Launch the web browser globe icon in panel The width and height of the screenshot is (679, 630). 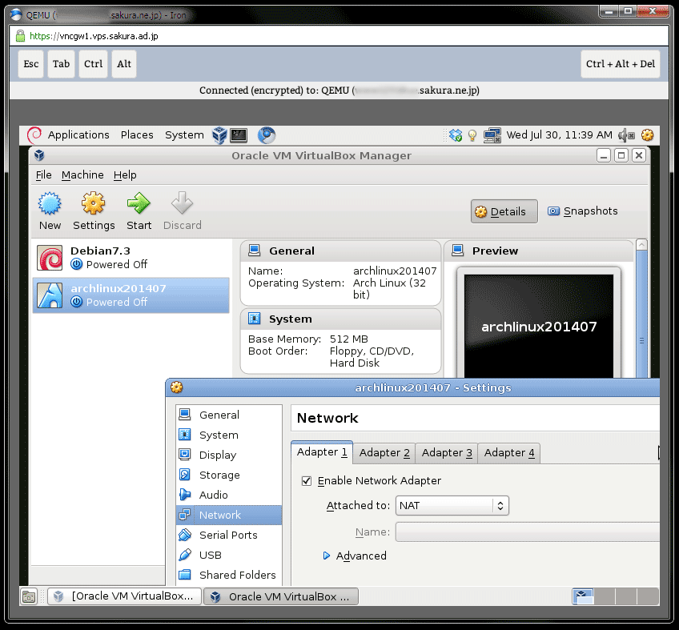click(267, 135)
